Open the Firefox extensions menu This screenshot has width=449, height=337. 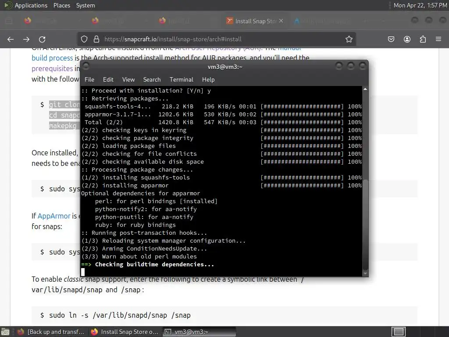(x=423, y=39)
